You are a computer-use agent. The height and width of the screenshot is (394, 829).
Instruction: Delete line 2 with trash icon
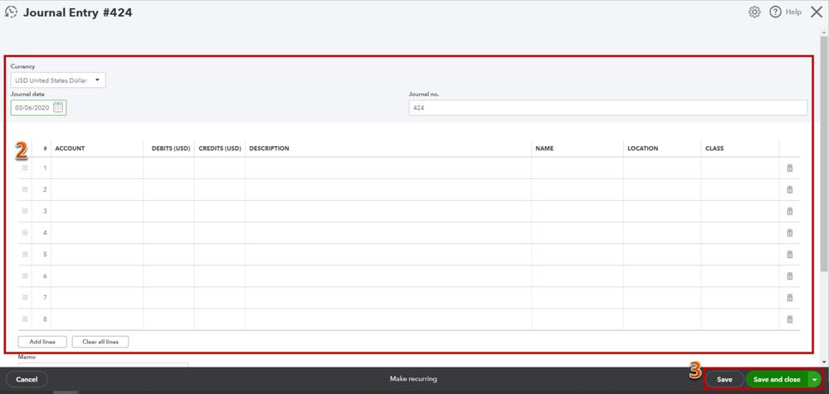point(790,190)
